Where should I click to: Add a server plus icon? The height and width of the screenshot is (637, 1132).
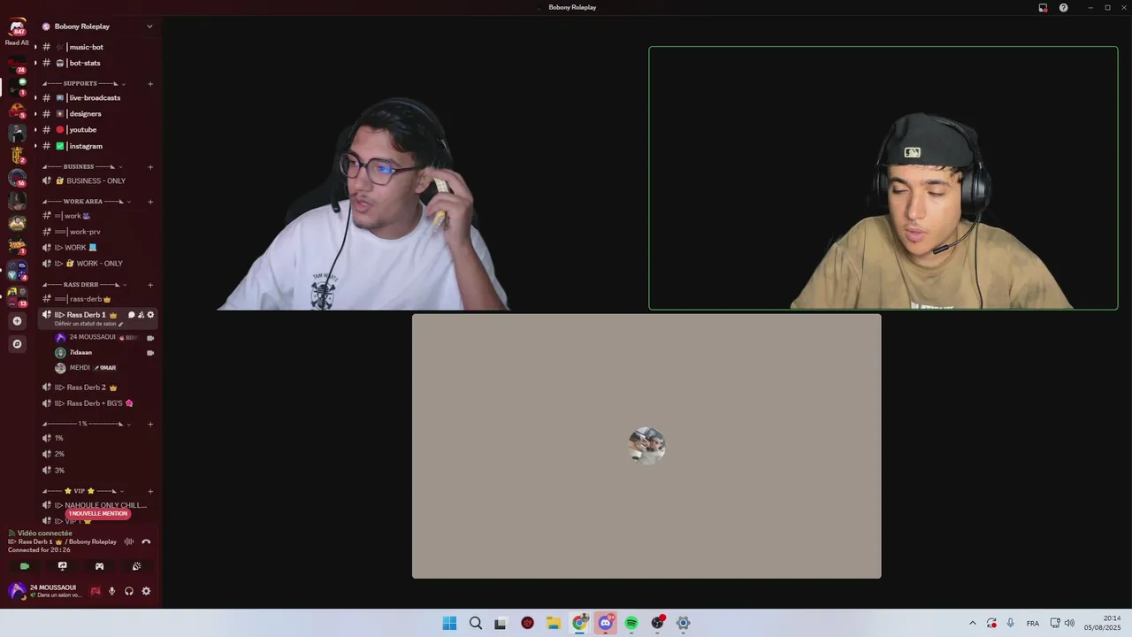point(17,321)
